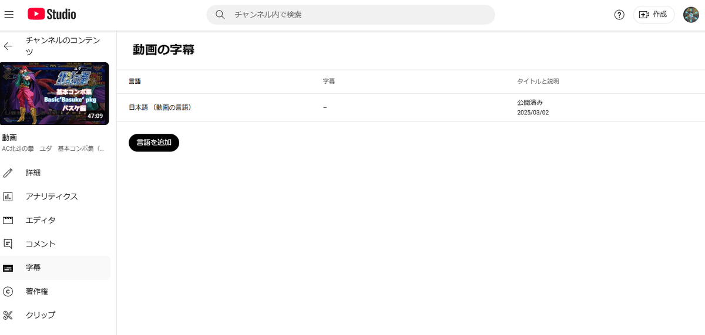705x335 pixels.
Task: Click the YouTube Studio logo
Action: coord(52,15)
